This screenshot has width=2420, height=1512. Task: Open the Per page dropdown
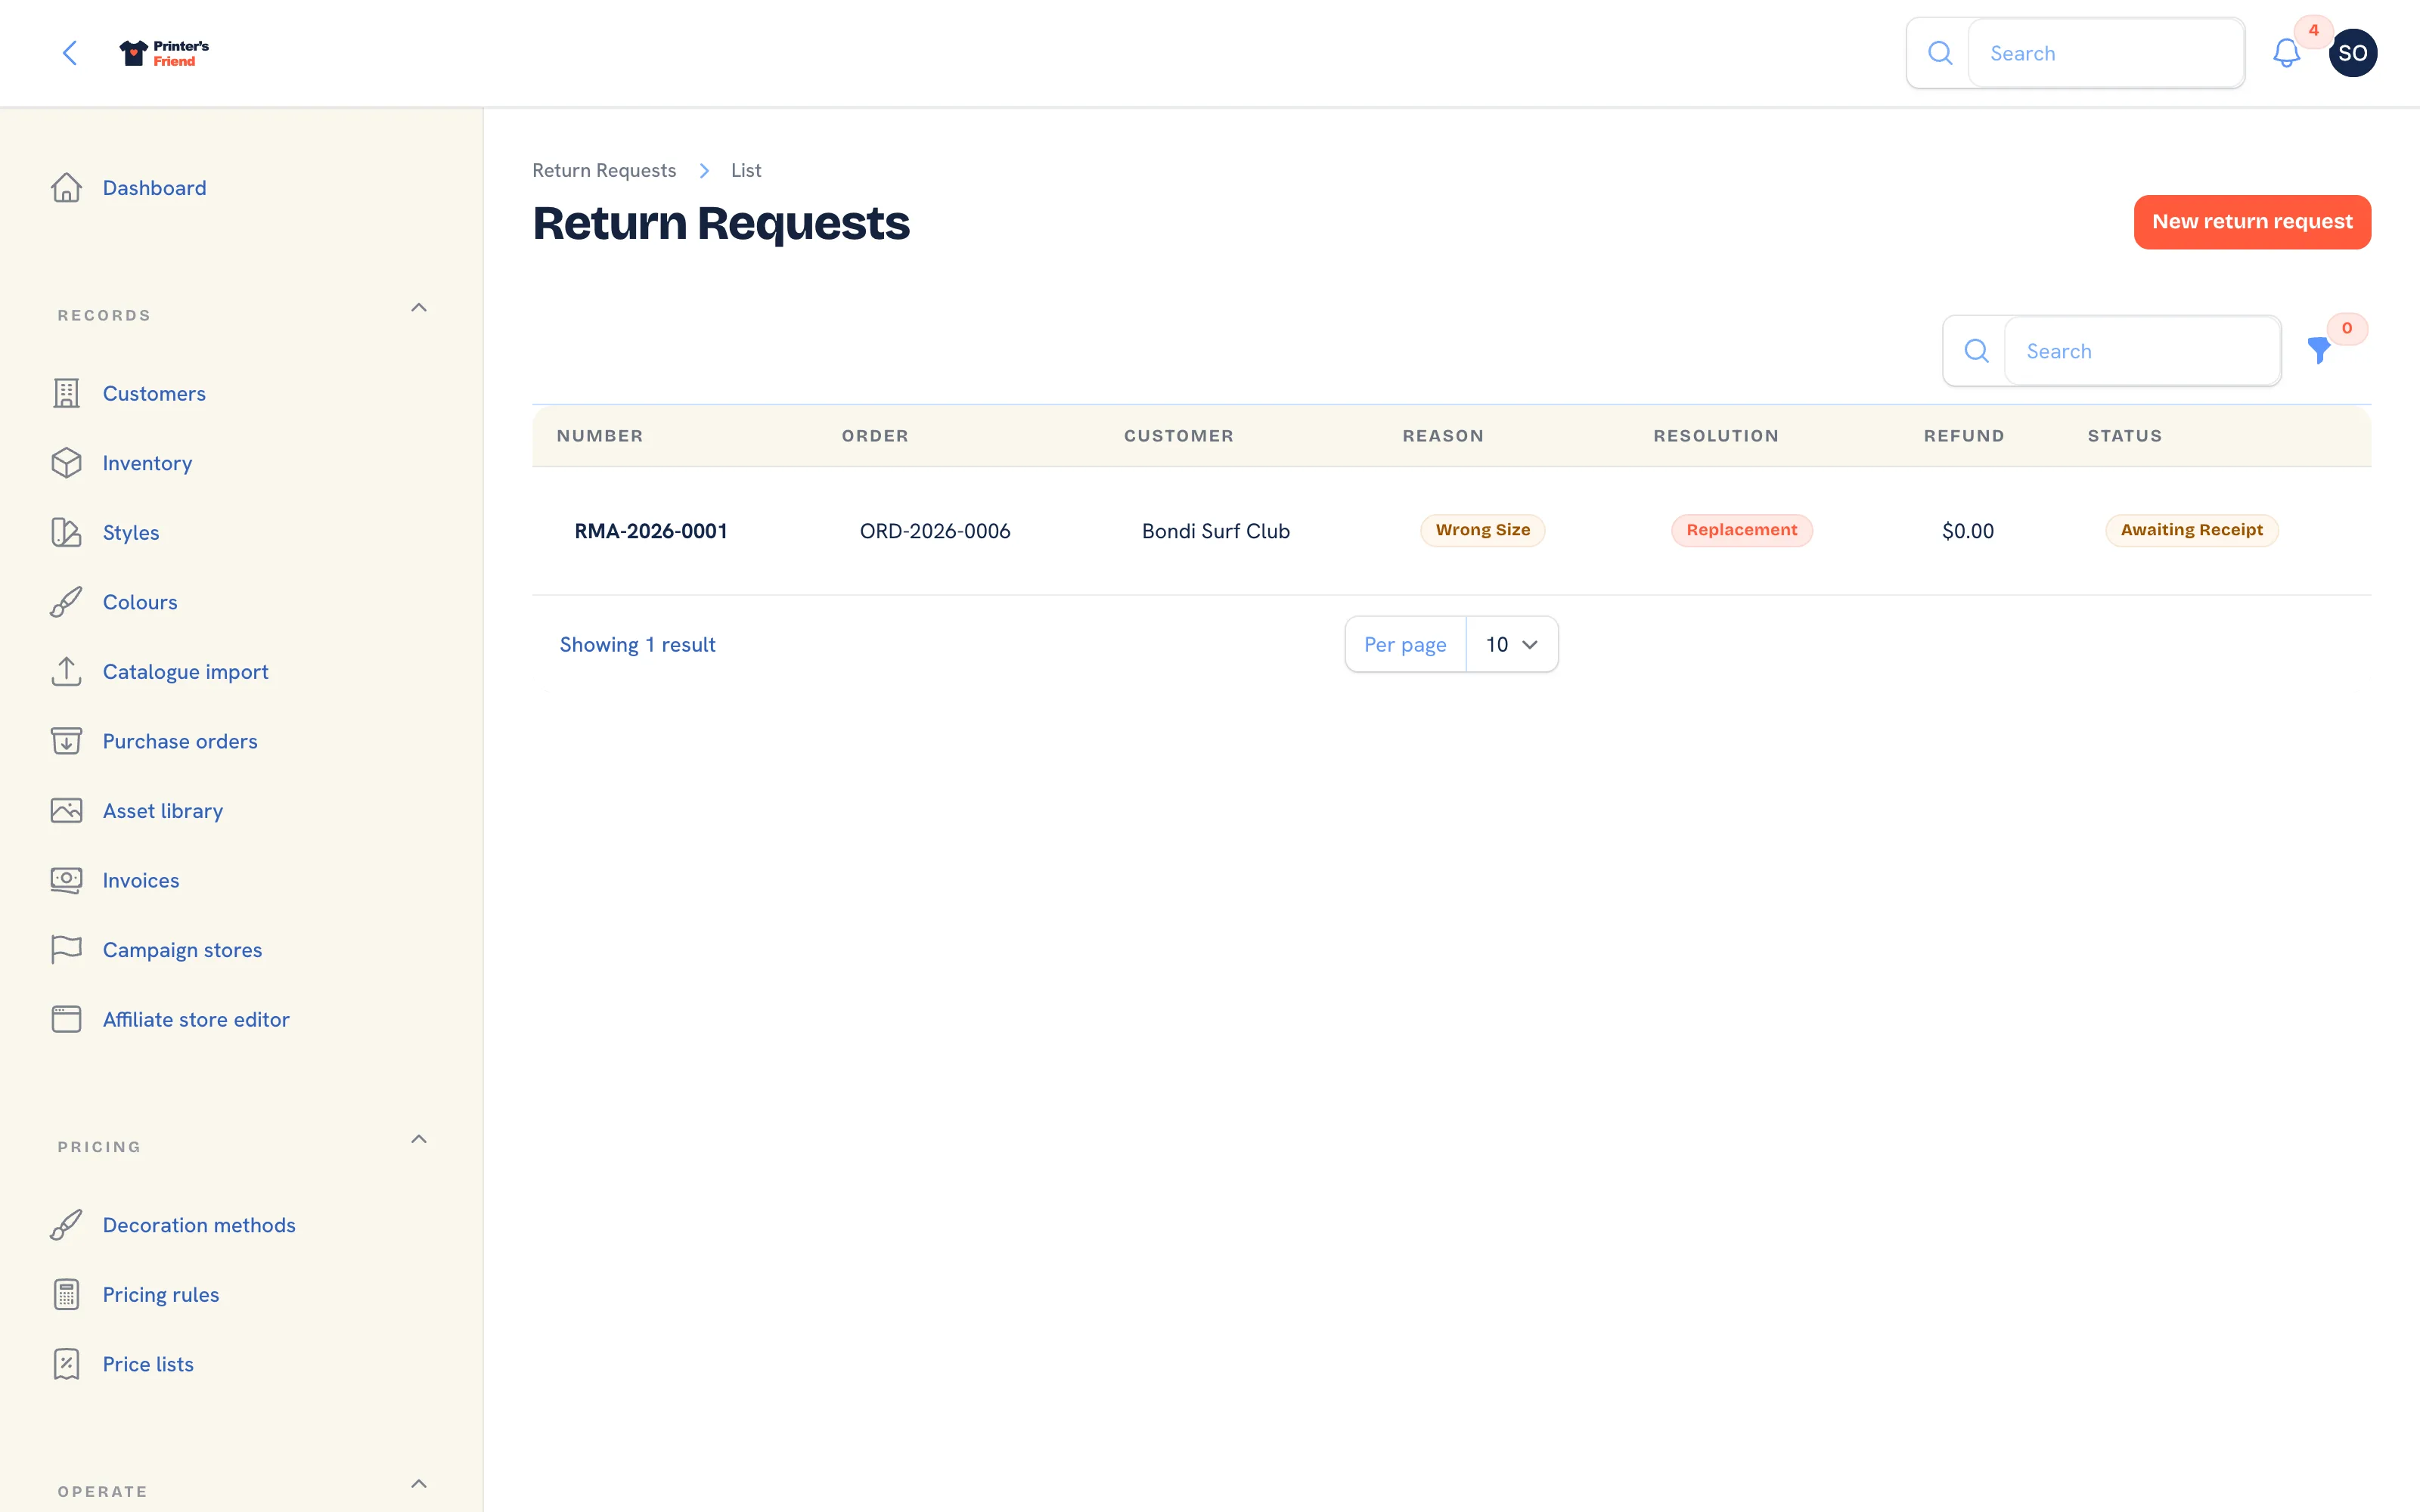point(1511,644)
